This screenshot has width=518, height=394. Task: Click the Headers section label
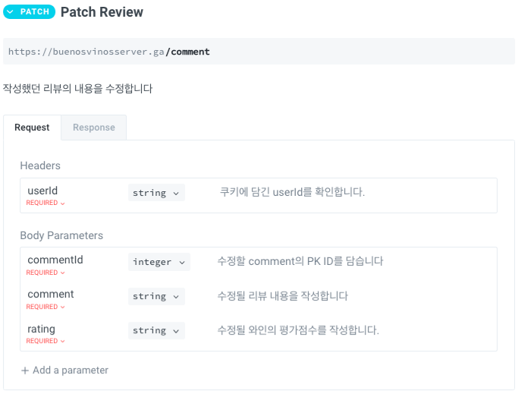pos(40,165)
